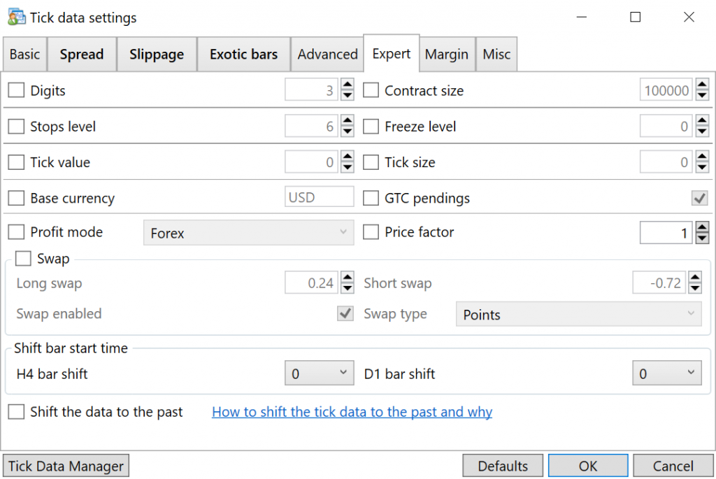This screenshot has width=716, height=479.
Task: Click Digits spinner up arrow
Action: pos(348,85)
